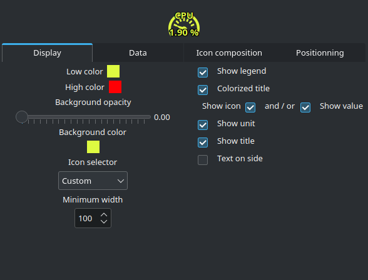This screenshot has height=280, width=368.
Task: Pick a new Background color swatch
Action: pos(93,147)
